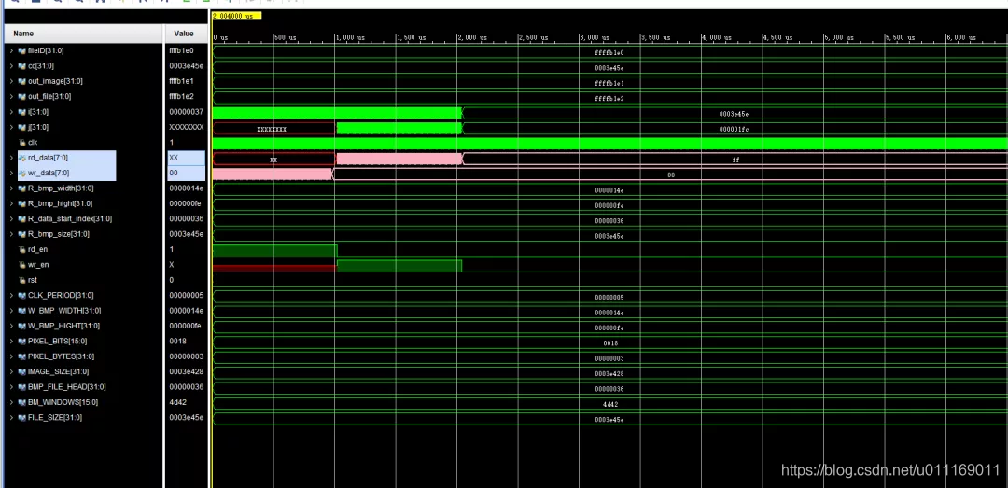Click the 'ff' label on rd_data waveform
The height and width of the screenshot is (488, 1008).
click(x=736, y=160)
